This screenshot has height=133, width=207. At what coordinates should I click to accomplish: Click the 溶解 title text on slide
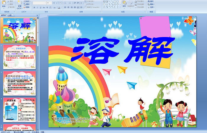123,50
